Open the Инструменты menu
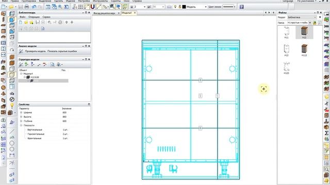330x185 pixels. [100, 1]
